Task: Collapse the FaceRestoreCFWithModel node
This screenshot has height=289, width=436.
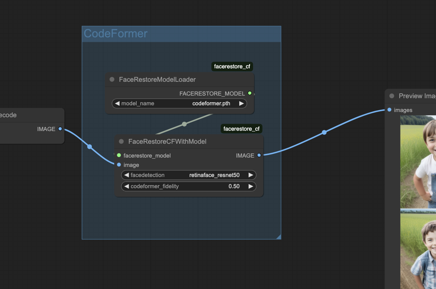Action: click(x=121, y=142)
